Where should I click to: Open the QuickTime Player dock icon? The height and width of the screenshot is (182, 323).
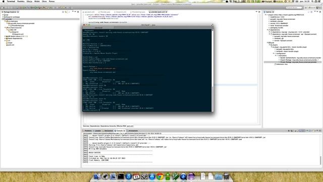pyautogui.click(x=183, y=176)
